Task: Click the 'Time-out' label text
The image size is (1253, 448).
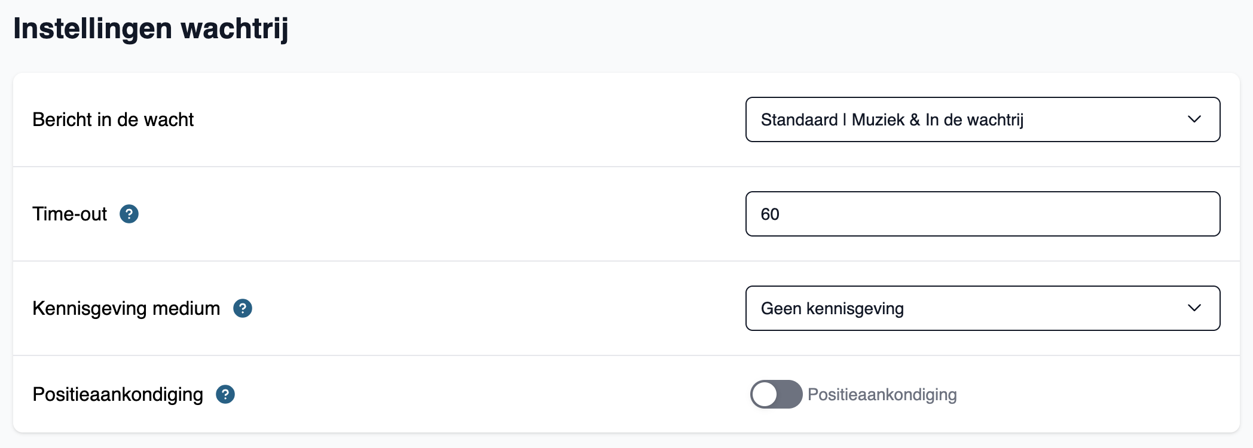Action: click(69, 214)
